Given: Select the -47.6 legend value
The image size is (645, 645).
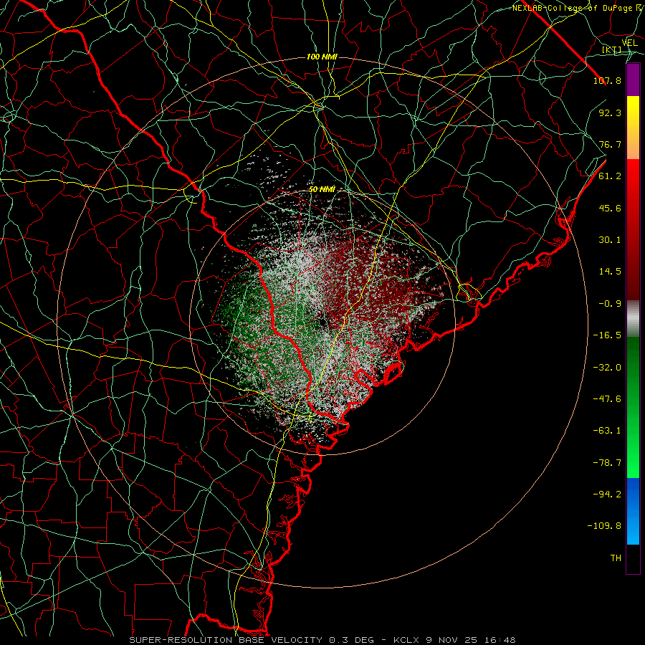Looking at the screenshot, I should 607,399.
